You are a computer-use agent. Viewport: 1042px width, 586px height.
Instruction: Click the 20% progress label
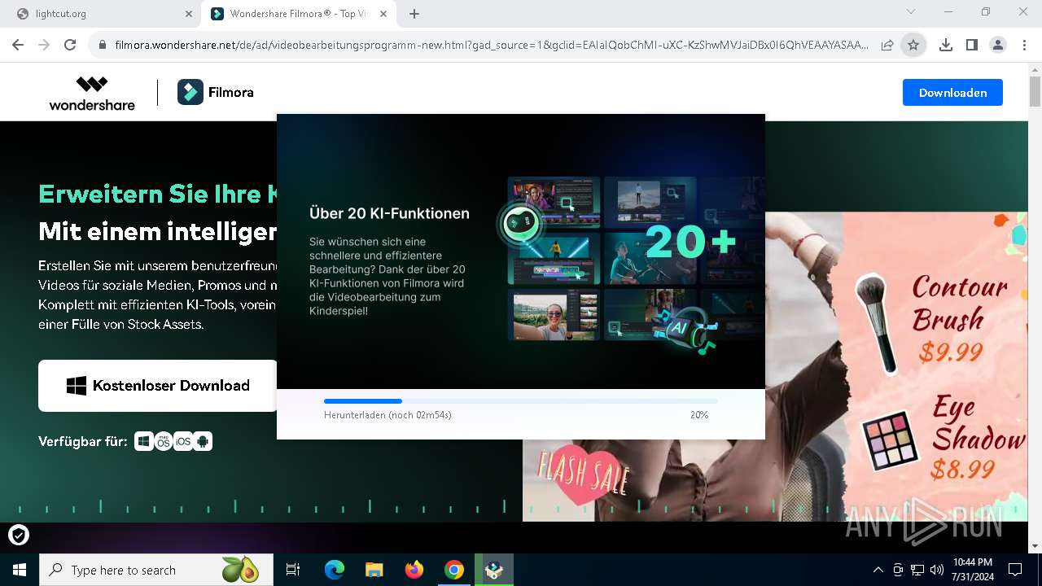(699, 415)
